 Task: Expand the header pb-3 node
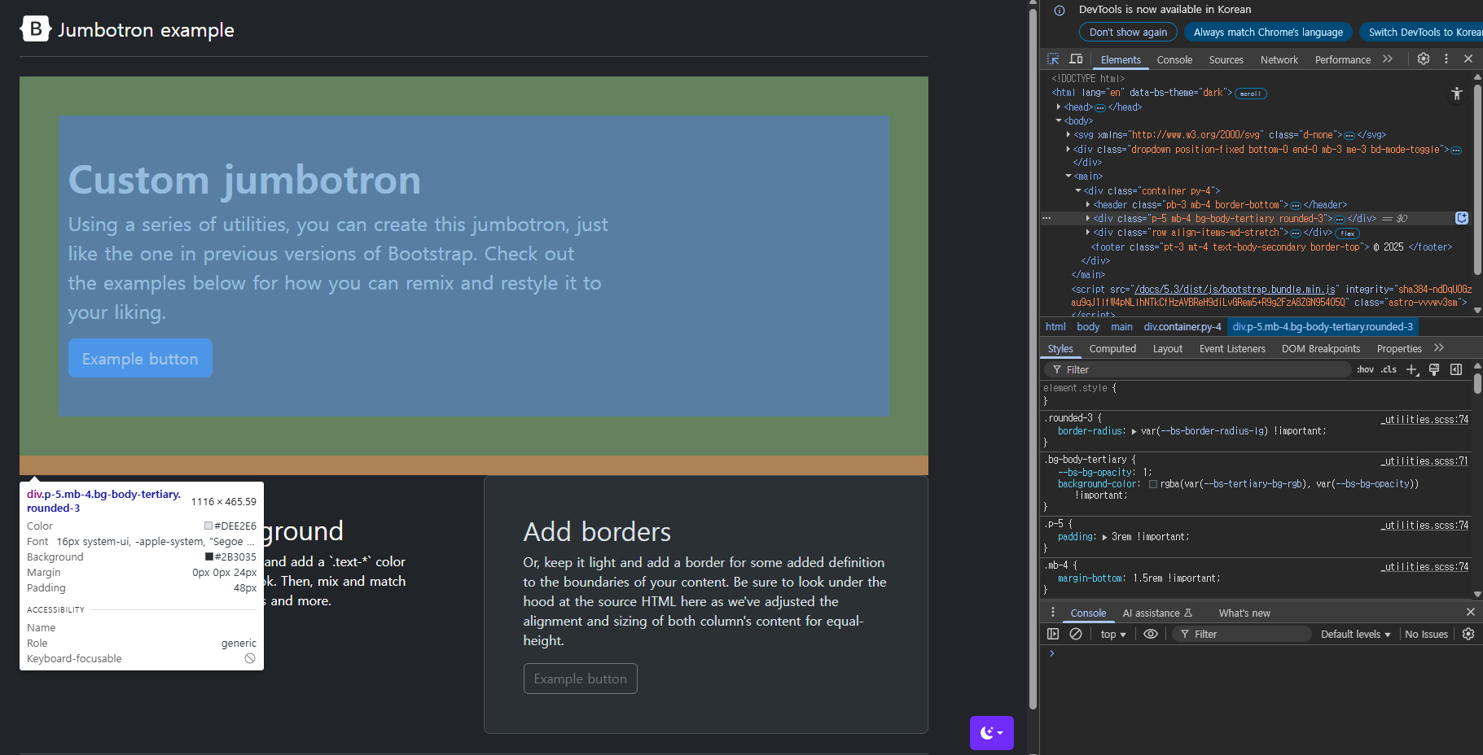[x=1088, y=204]
